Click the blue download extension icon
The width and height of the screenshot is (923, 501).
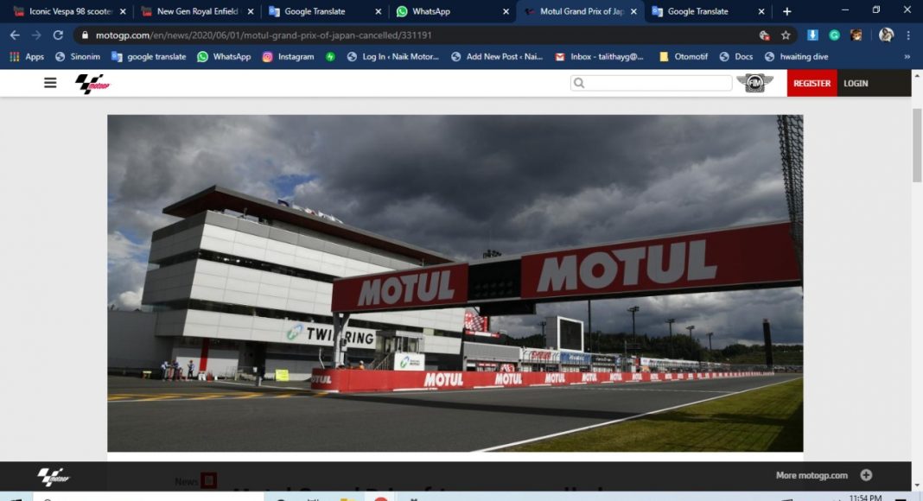(x=812, y=35)
